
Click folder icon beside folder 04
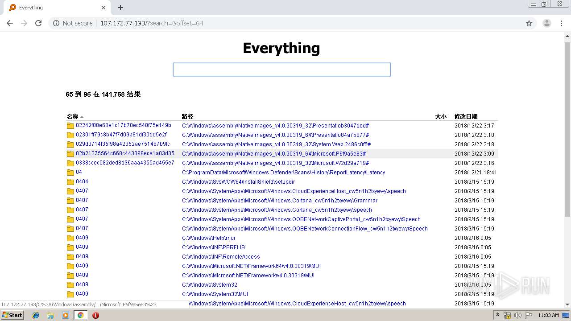70,173
